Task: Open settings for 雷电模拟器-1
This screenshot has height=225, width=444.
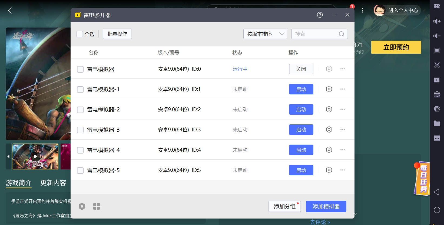Action: click(x=329, y=89)
